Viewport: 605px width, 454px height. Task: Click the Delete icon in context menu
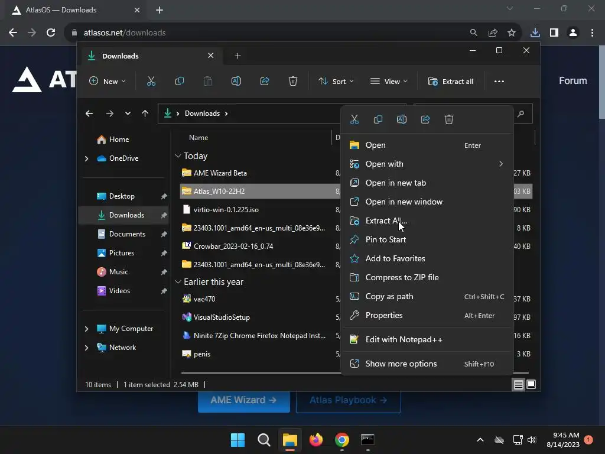pos(449,119)
